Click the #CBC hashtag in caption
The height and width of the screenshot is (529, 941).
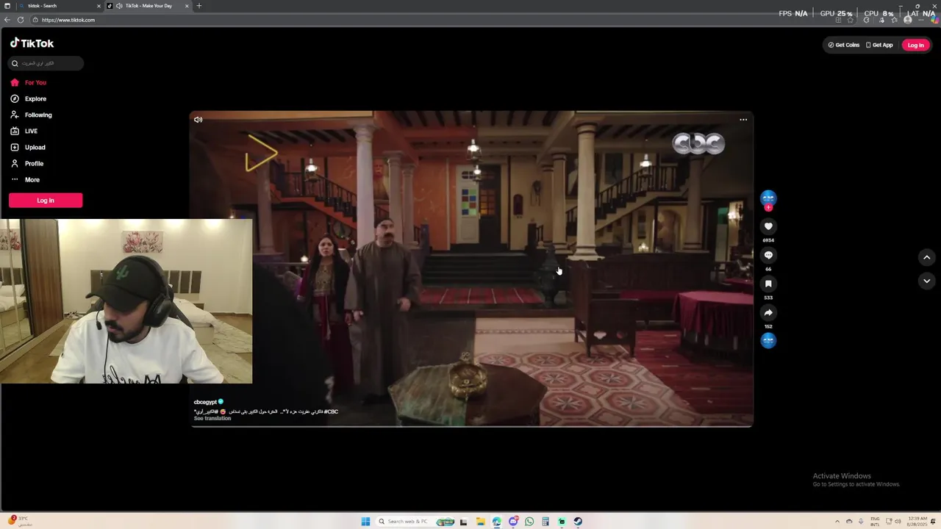[x=331, y=411]
